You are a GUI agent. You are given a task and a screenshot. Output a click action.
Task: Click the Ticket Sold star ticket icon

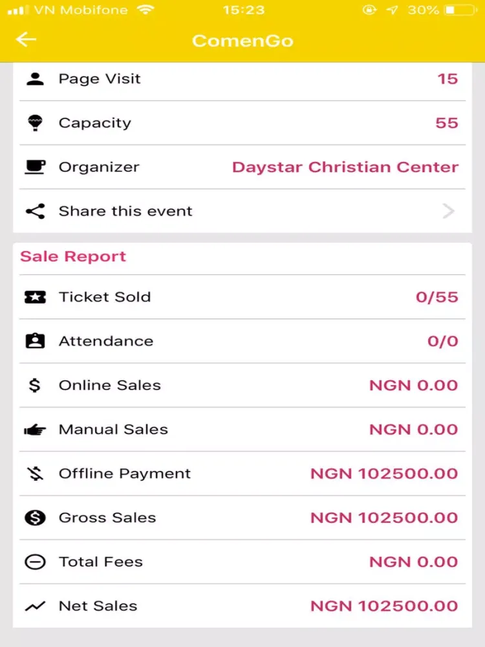[x=35, y=297]
